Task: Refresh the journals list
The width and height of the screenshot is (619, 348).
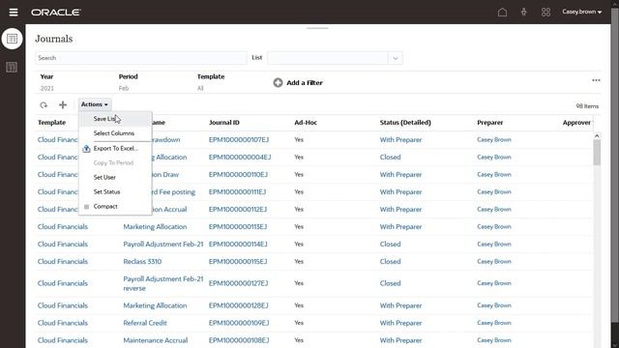Action: 44,105
